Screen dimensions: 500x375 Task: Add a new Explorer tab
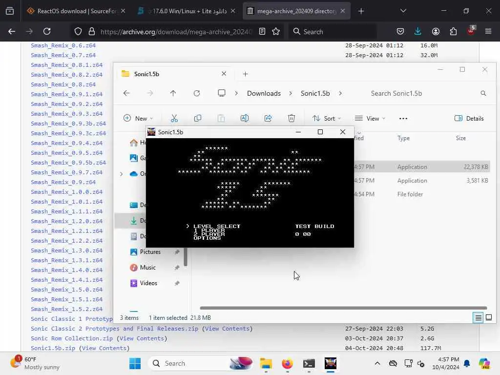pyautogui.click(x=245, y=74)
